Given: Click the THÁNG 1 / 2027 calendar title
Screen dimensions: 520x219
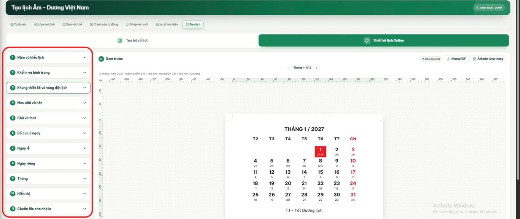Looking at the screenshot, I should click(304, 129).
